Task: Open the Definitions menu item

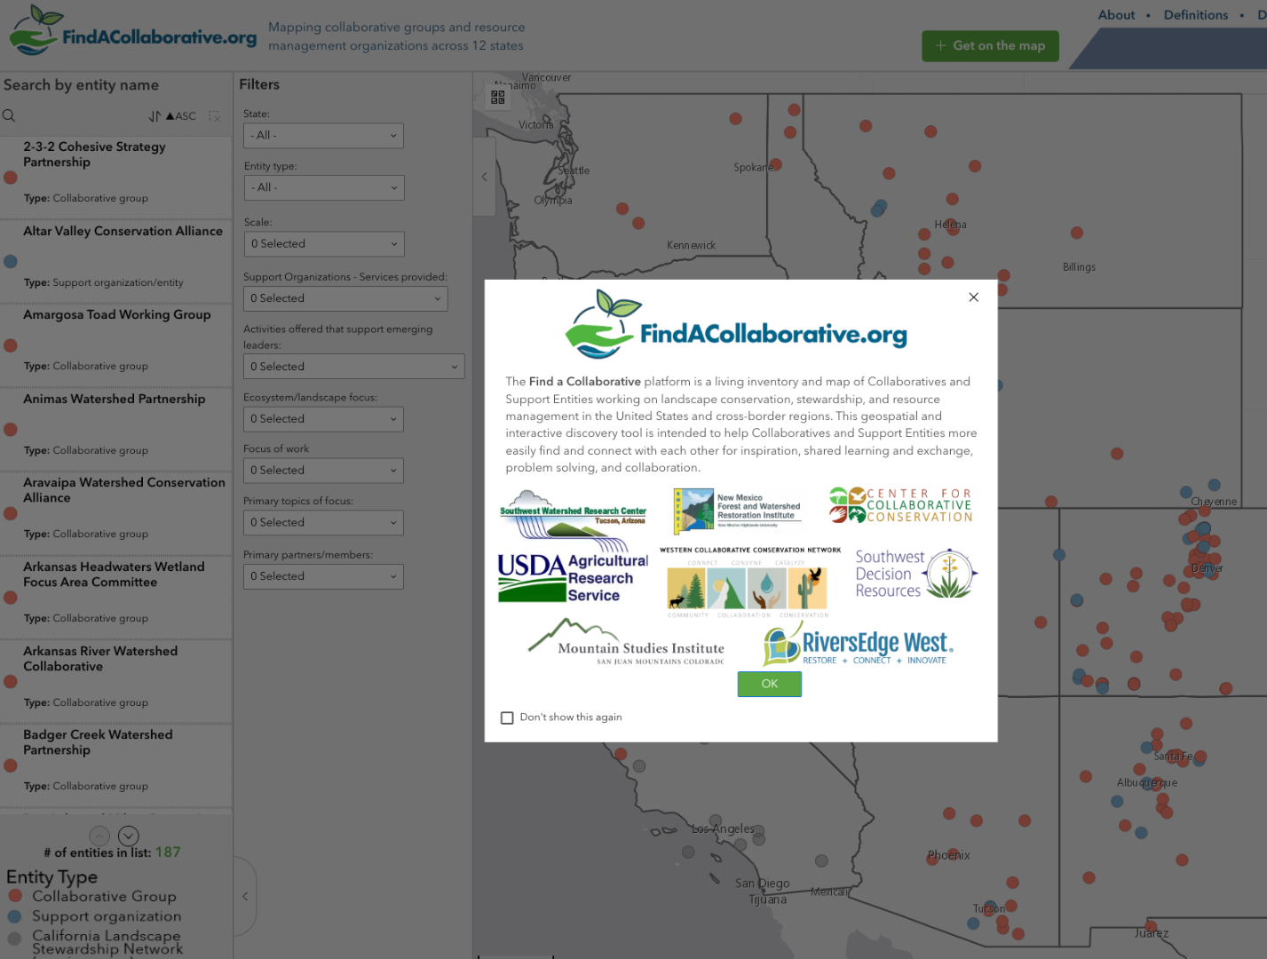Action: 1196,15
